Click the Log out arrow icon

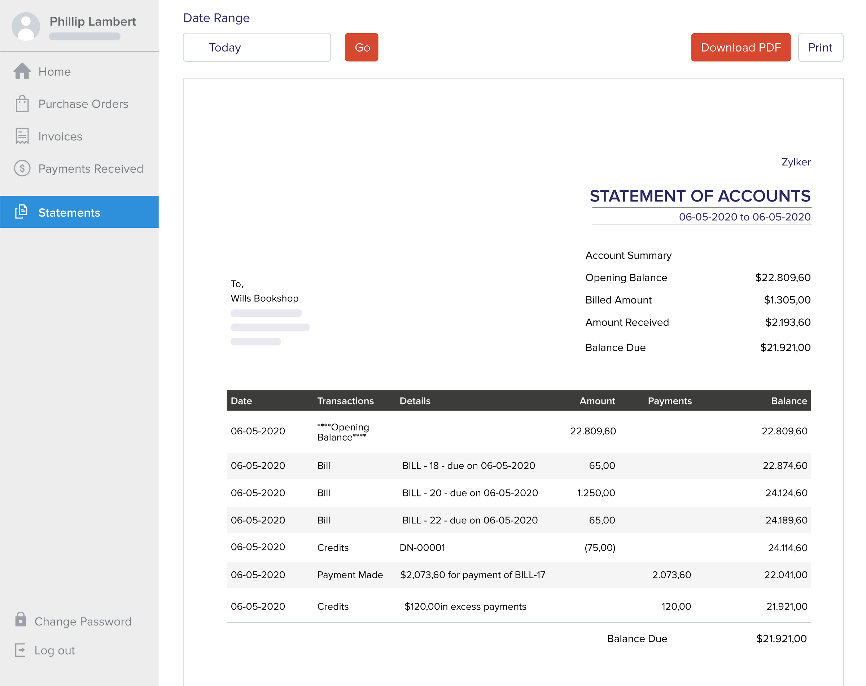pos(21,650)
